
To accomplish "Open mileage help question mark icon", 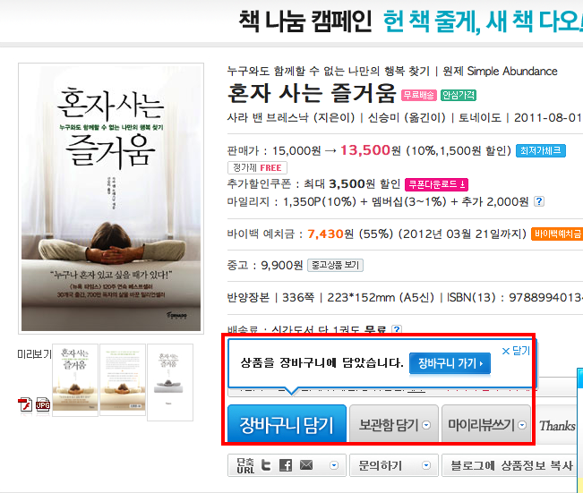I will pyautogui.click(x=539, y=201).
